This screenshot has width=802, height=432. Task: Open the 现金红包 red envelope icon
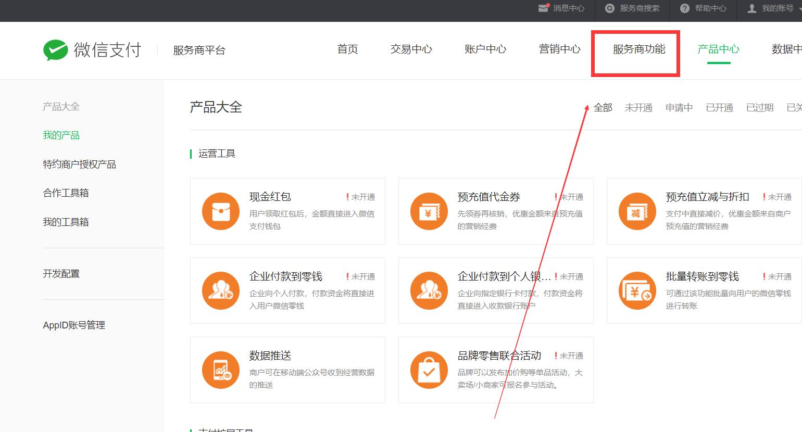point(221,211)
